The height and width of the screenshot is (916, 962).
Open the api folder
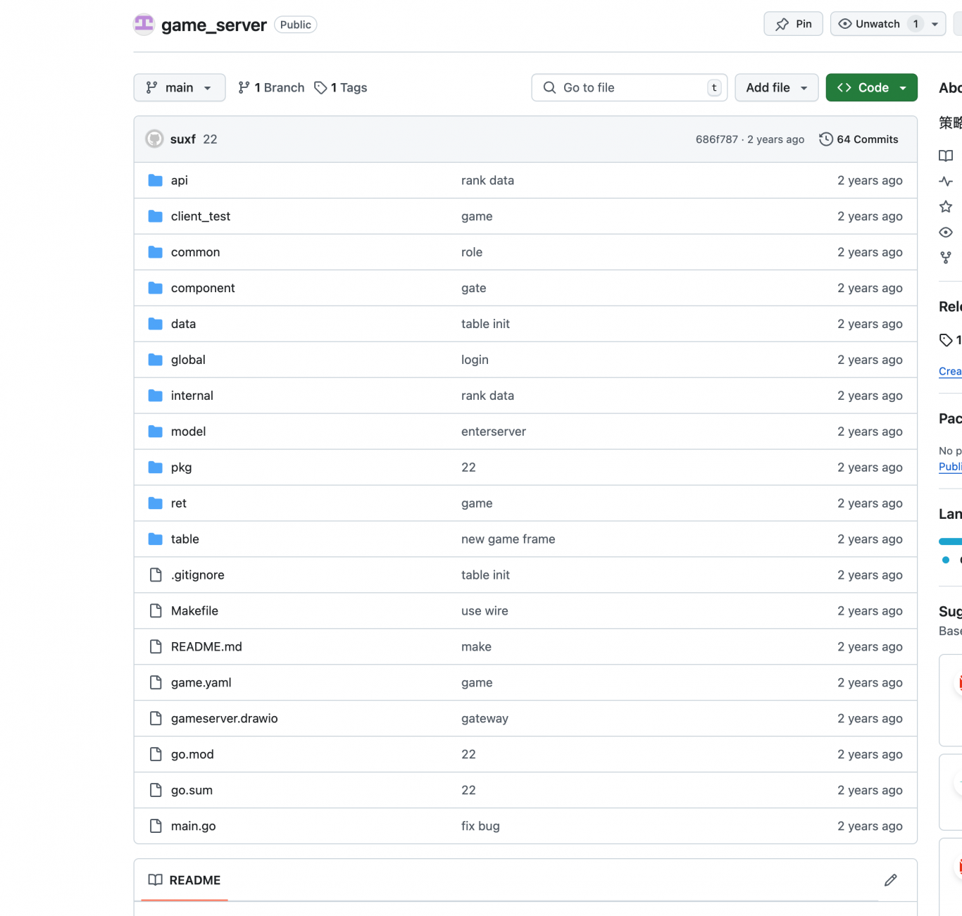tap(180, 180)
